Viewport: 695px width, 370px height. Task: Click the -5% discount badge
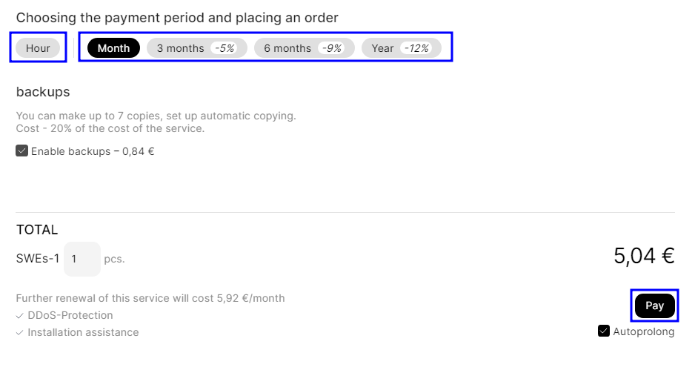tap(225, 48)
